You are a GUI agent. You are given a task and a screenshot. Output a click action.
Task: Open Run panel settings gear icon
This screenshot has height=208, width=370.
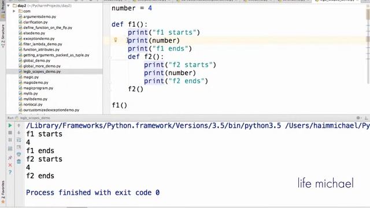coord(358,118)
